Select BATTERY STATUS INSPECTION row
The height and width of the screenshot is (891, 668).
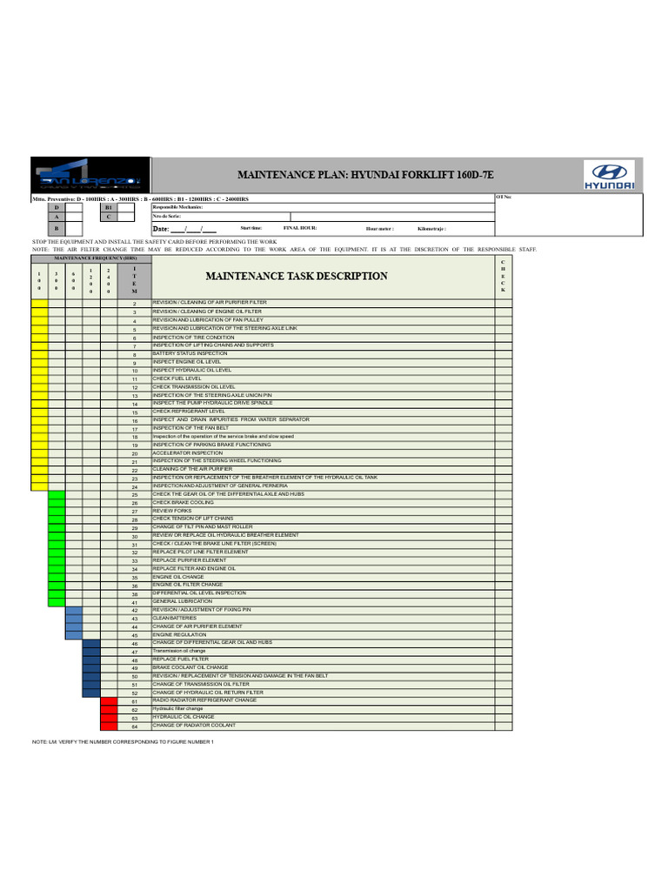[x=324, y=353]
